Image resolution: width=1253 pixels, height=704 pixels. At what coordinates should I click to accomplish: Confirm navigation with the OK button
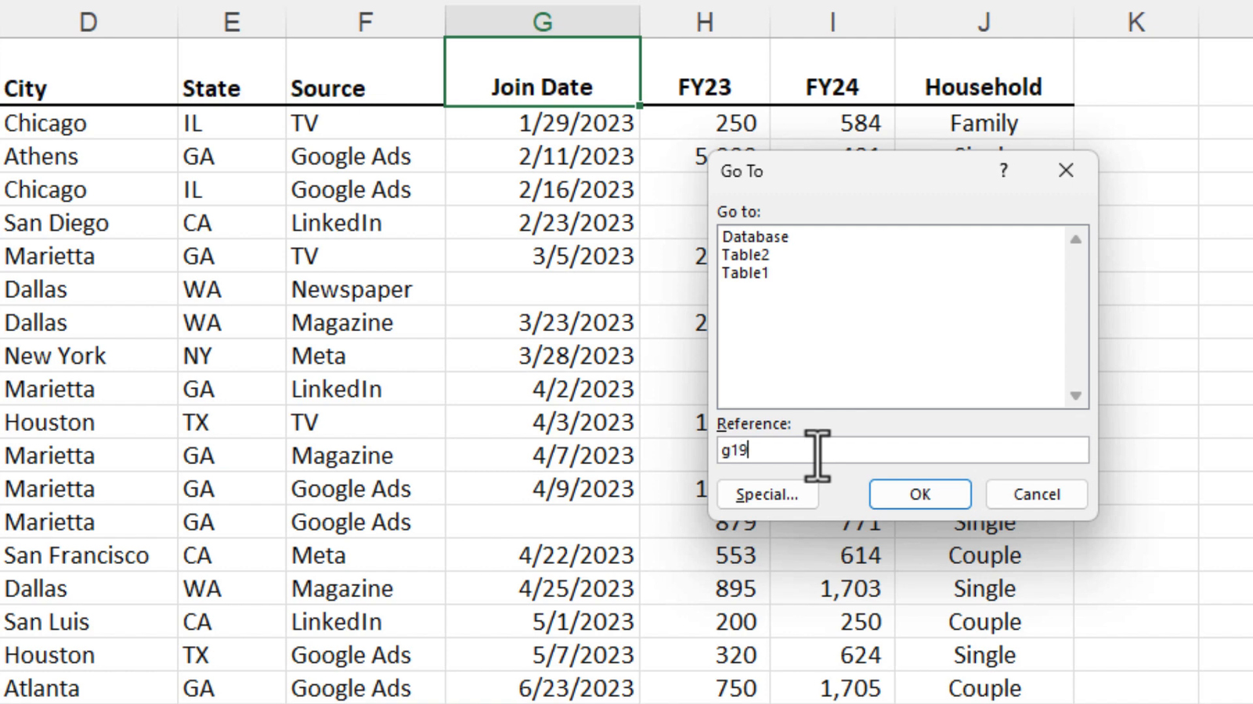tap(919, 494)
